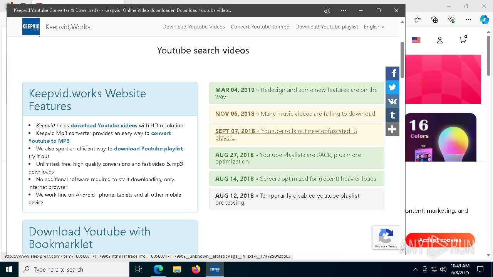Click the Keepvid page vertical scrollbar thumb
493x277 pixels.
tap(402, 60)
